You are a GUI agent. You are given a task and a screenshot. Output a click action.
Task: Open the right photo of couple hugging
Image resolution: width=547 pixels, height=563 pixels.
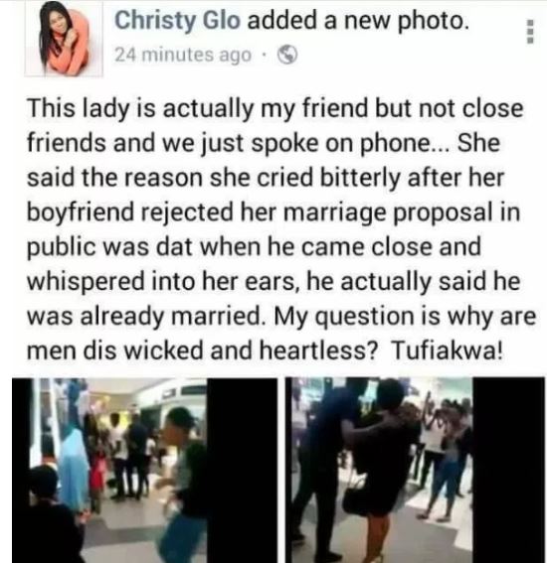click(415, 470)
